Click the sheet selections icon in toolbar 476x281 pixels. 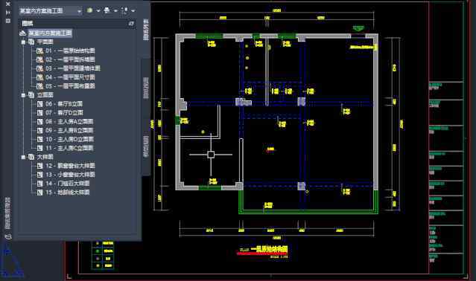pyautogui.click(x=124, y=11)
